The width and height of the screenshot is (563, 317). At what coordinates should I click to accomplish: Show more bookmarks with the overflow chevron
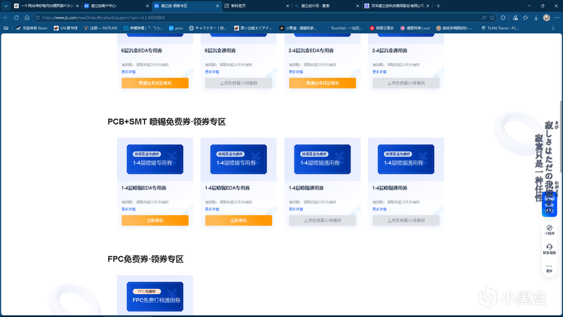click(x=553, y=28)
